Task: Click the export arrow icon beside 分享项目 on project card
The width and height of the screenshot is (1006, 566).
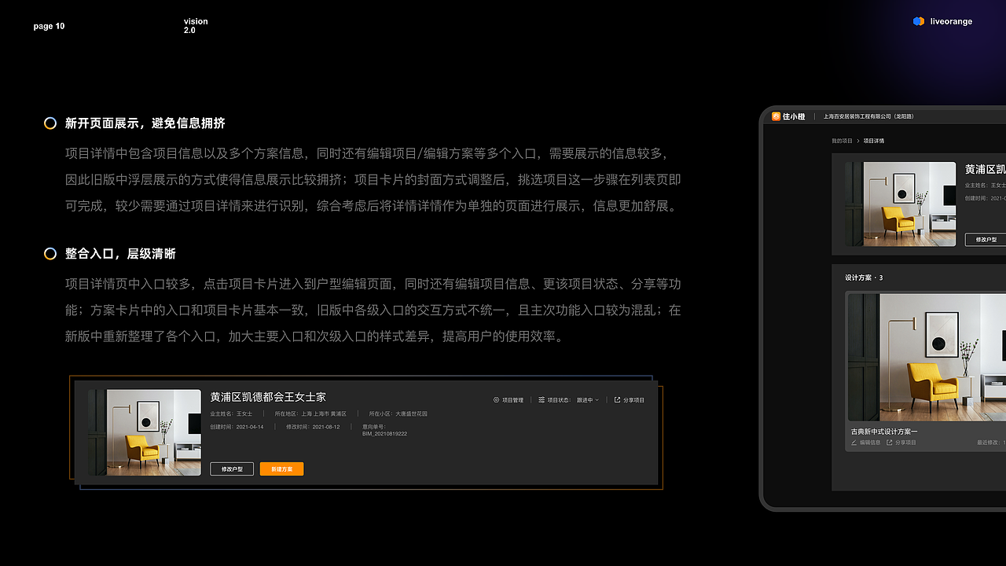Action: click(617, 399)
